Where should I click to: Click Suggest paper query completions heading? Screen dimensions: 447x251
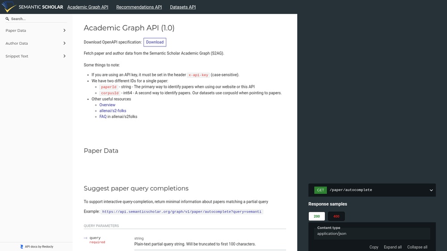136,188
